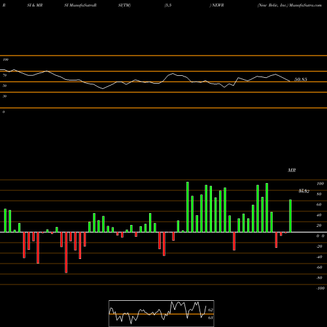This screenshot has width=327, height=327.
Task: Click the MR axis label 60
Action: click(x=318, y=205)
